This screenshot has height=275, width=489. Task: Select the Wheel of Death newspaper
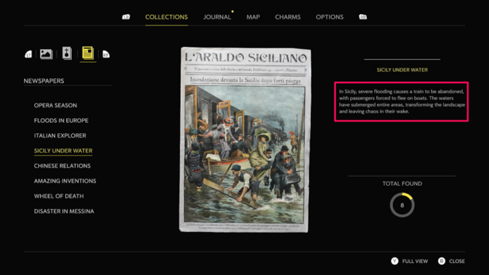click(58, 197)
